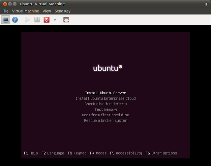
Task: Choose Install Ubuntu Enterprise Cloud
Action: 105,98
